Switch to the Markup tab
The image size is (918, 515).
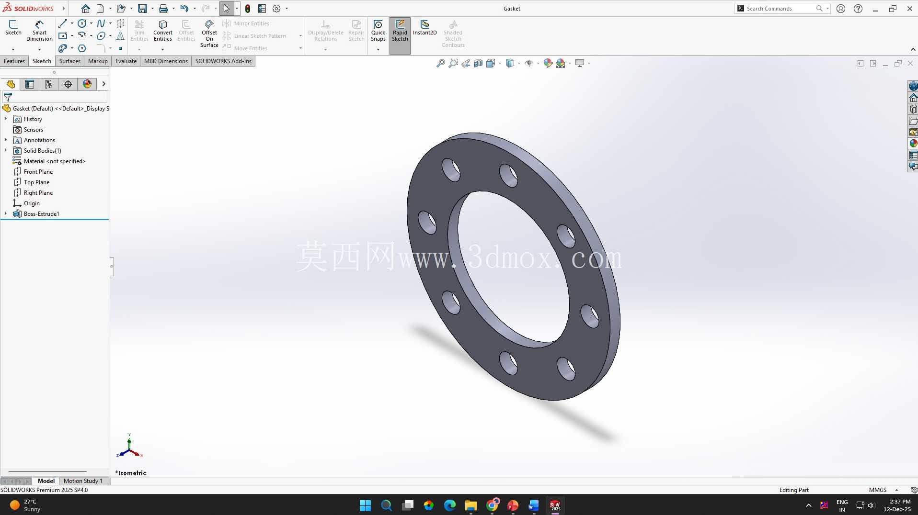pos(98,61)
